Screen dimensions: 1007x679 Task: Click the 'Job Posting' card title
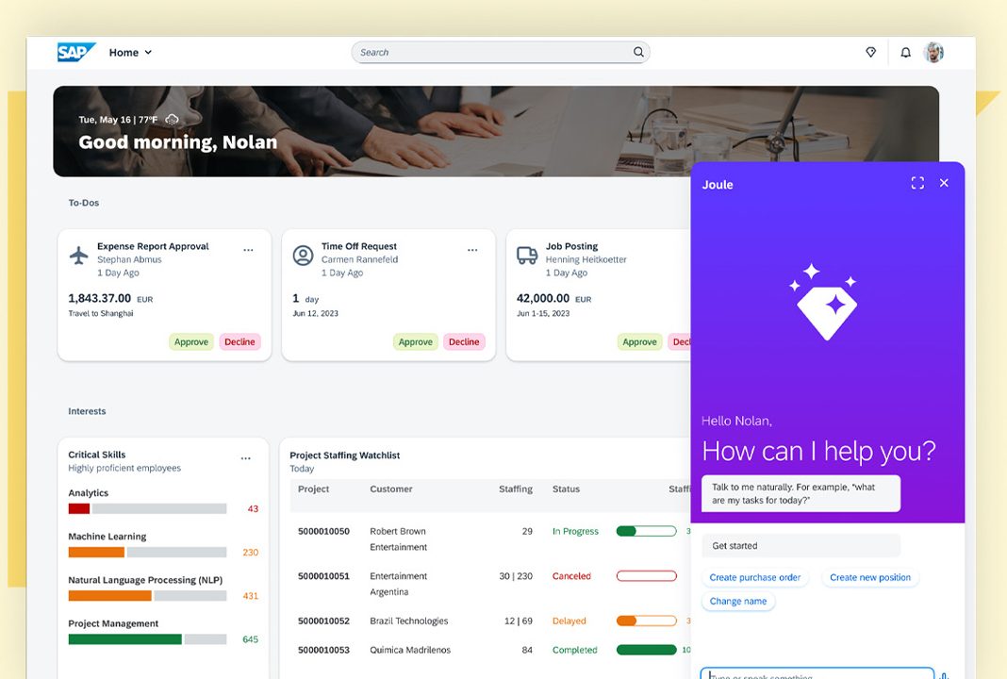pos(571,246)
